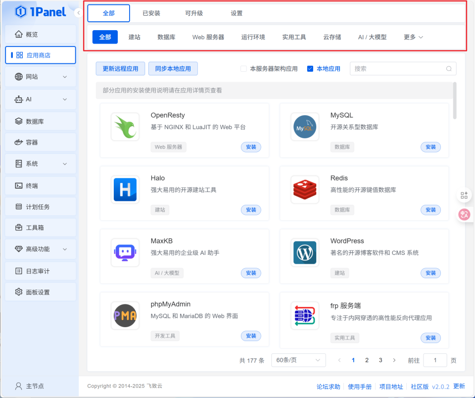Open 工具箱 toolbox icon

(19, 227)
